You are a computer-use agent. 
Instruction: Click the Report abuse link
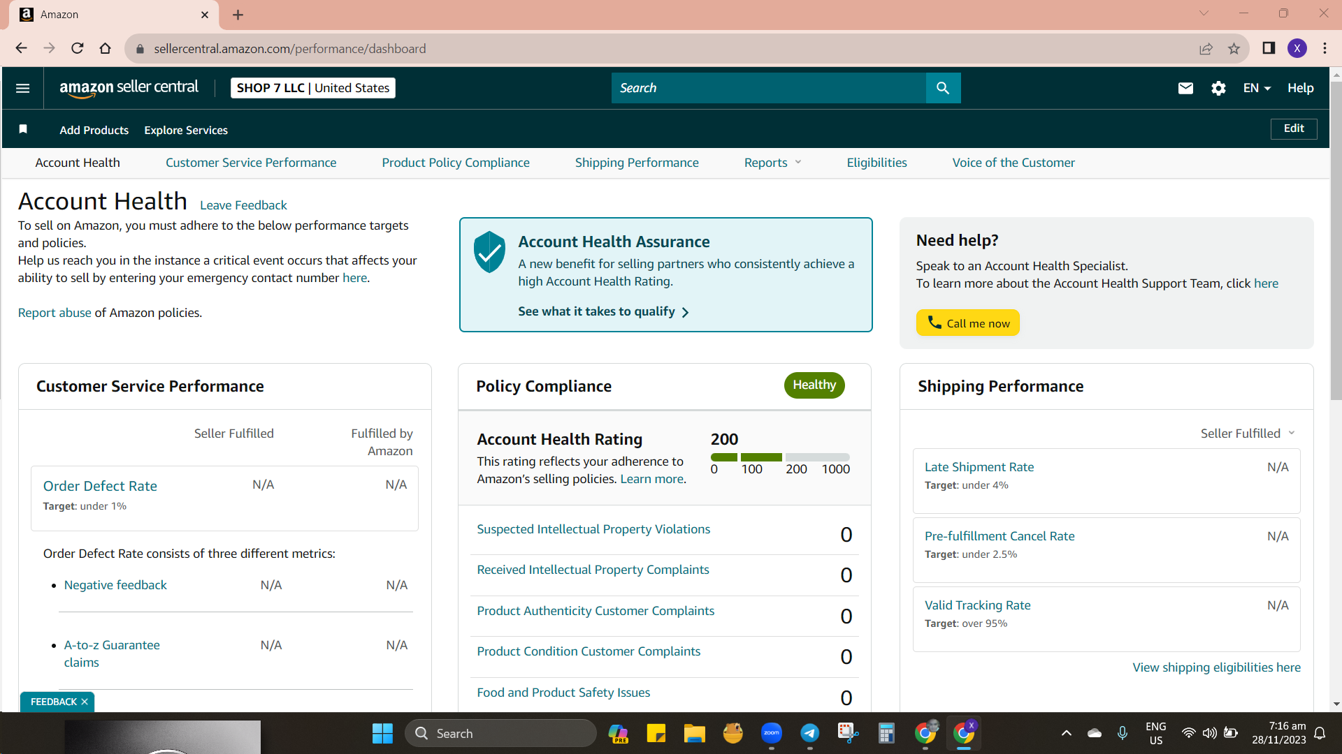(x=55, y=313)
